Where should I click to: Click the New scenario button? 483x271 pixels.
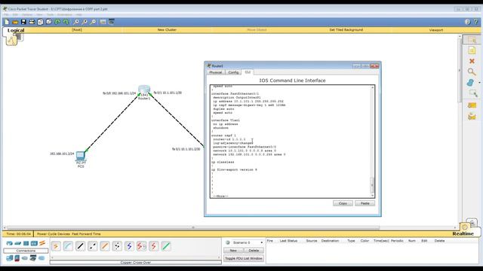click(233, 251)
